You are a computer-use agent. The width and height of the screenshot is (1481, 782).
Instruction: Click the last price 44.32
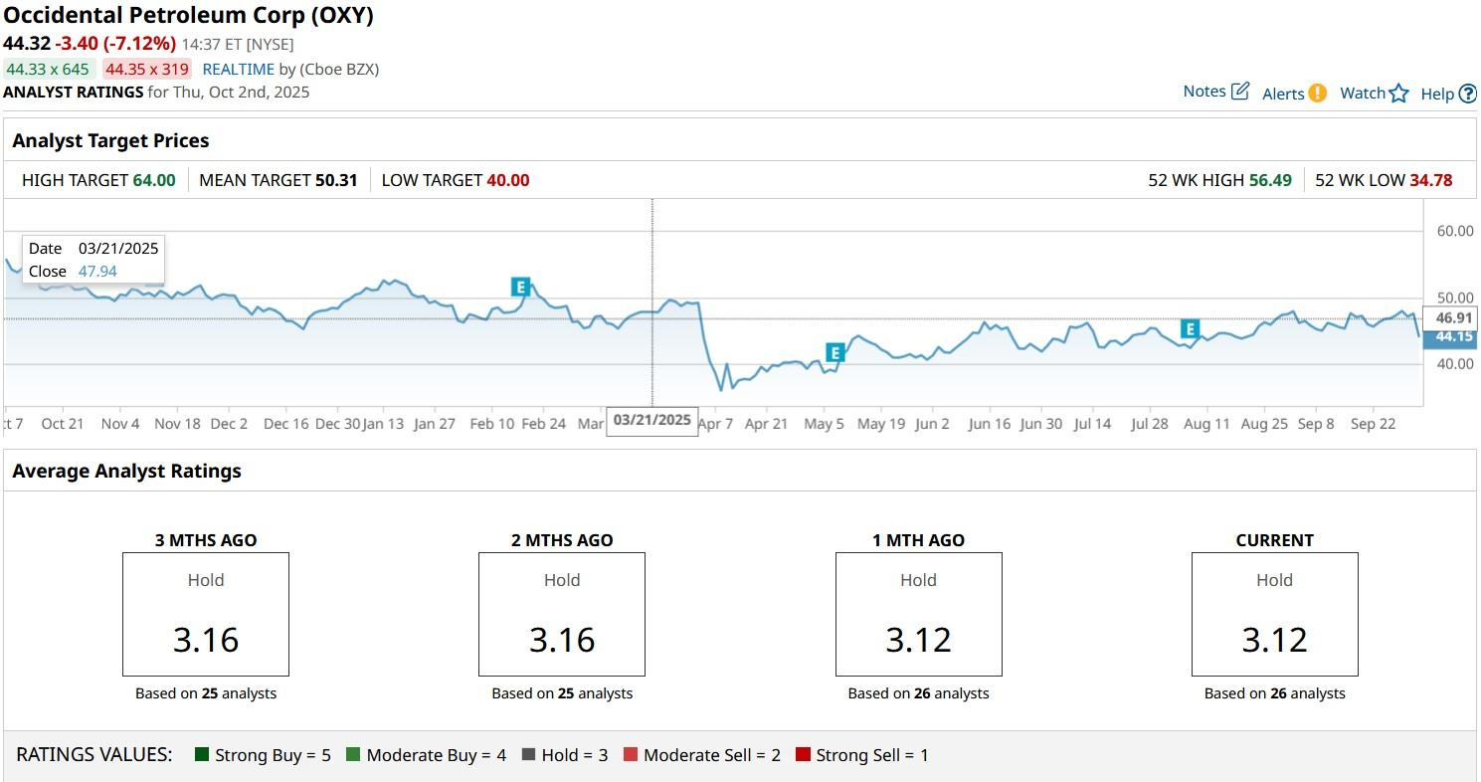[x=27, y=44]
